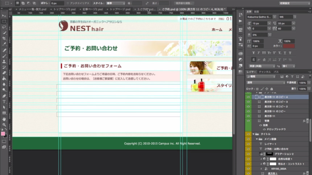Hide the 長方形 11 のコピー 3 layer
312x175 pixels.
tap(248, 102)
